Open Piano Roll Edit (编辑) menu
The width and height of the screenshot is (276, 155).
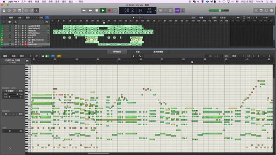[6, 56]
